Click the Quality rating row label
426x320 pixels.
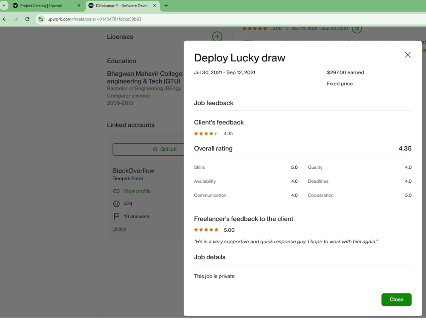pyautogui.click(x=315, y=167)
